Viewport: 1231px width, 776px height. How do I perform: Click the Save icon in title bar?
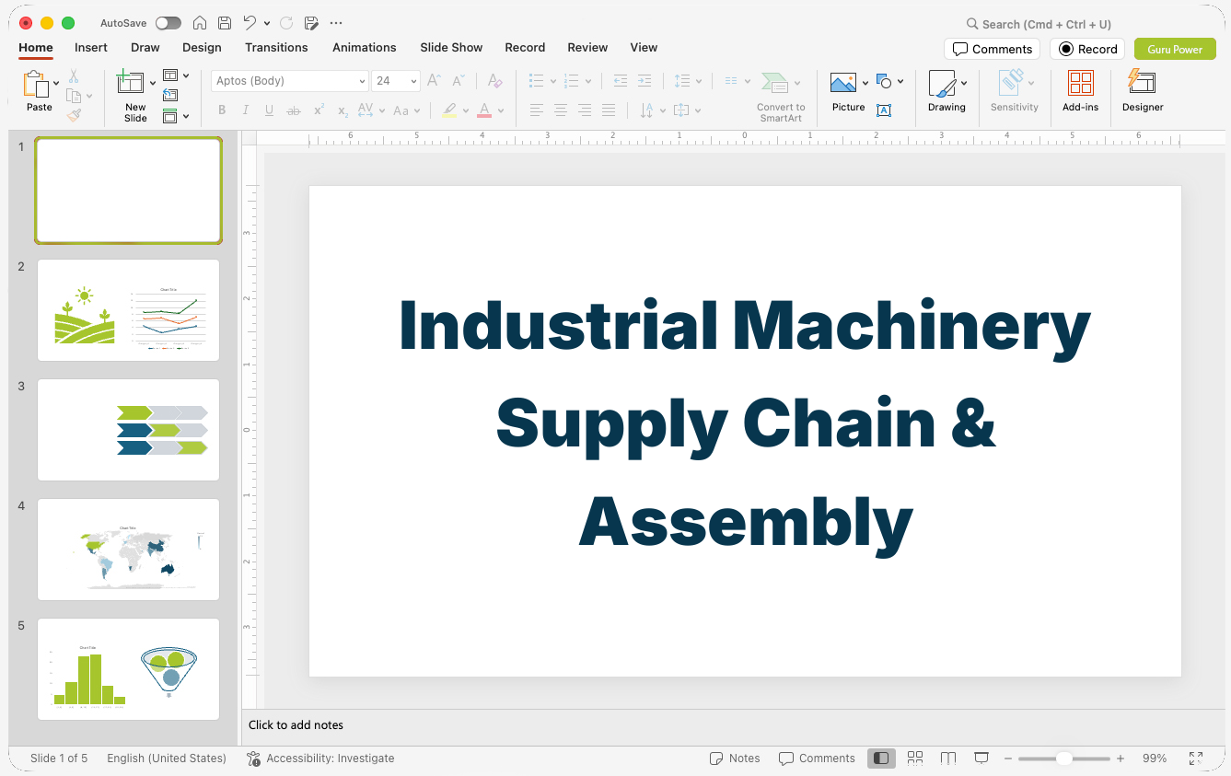click(x=225, y=23)
